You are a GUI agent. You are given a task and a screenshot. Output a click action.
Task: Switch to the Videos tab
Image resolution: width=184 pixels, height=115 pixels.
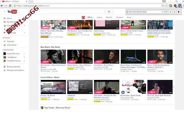(x=99, y=17)
